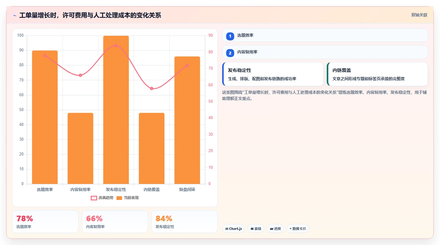
Task: Select the Chart.js tag
Action: point(234,229)
